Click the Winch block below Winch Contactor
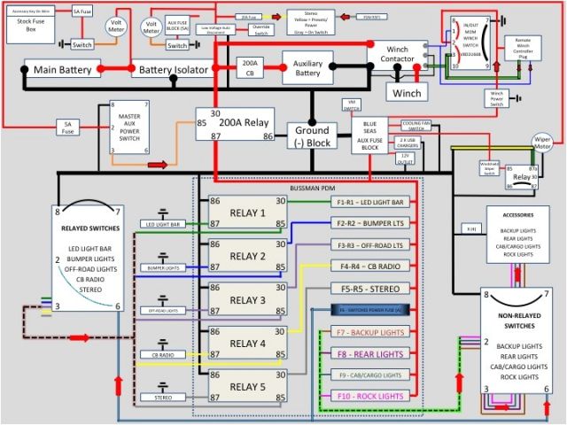 (408, 91)
